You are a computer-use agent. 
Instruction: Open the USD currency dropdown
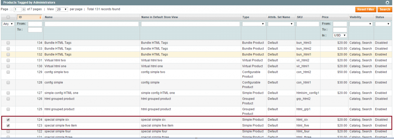(x=340, y=36)
